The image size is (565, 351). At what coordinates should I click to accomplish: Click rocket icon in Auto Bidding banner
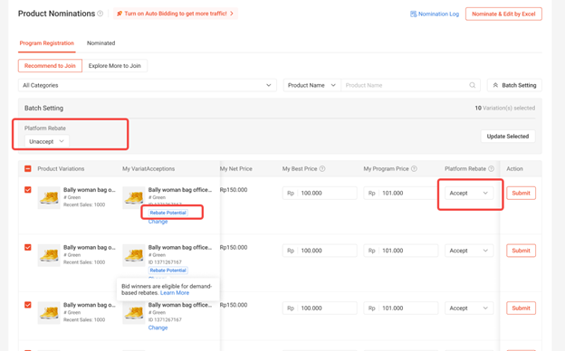point(120,14)
